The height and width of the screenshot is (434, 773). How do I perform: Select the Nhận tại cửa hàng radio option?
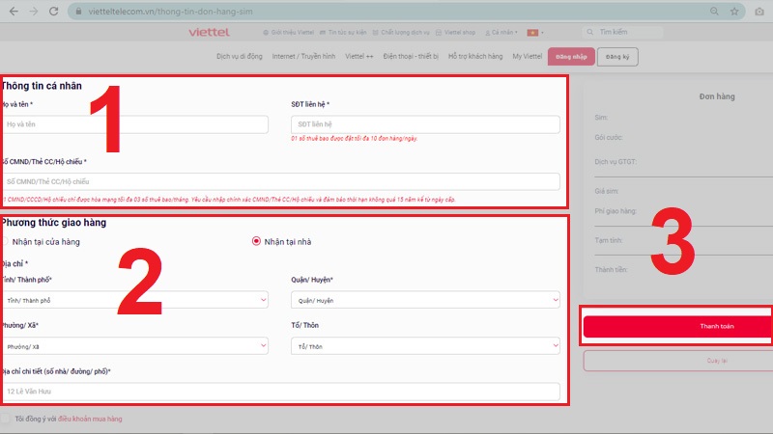tap(6, 241)
